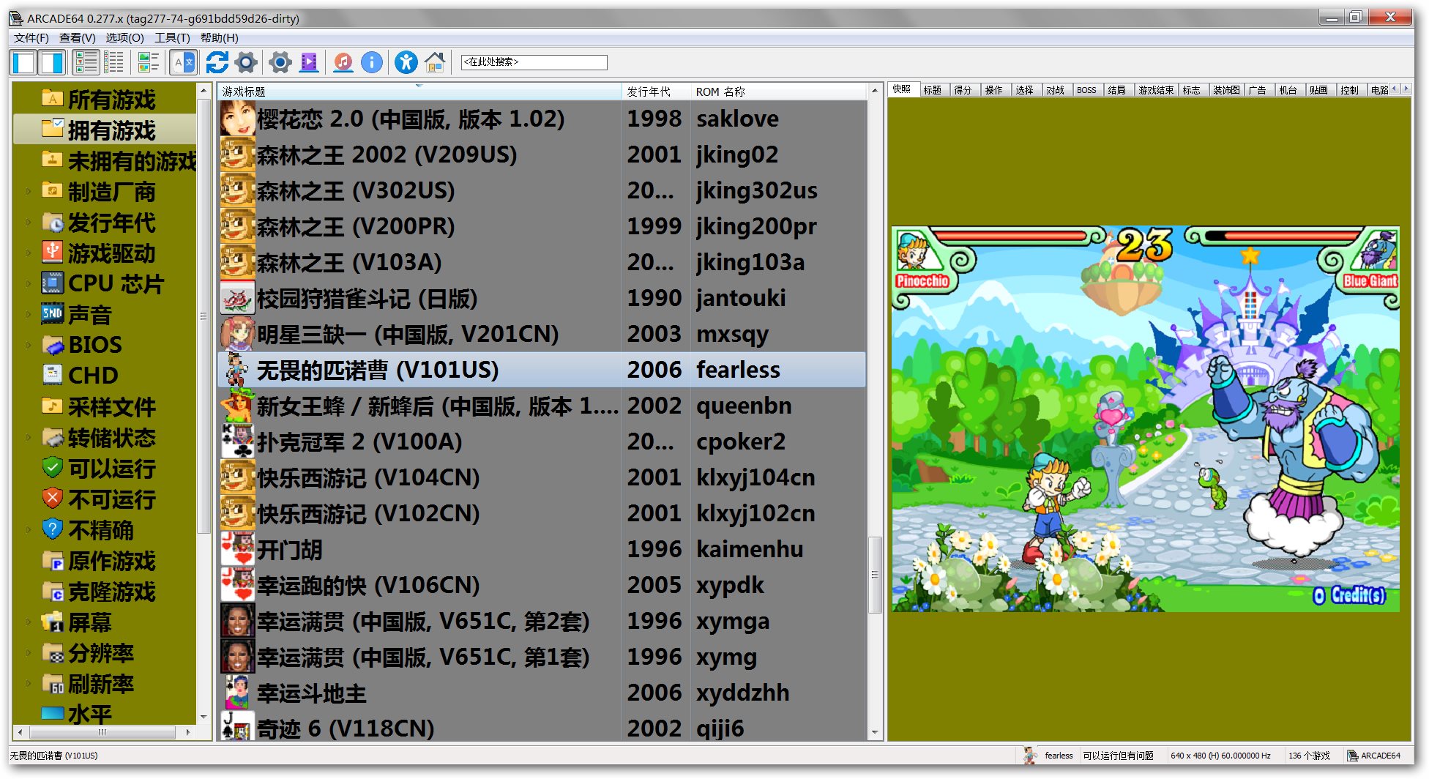
Task: Click in the 在此处搜索 search box
Action: 534,62
